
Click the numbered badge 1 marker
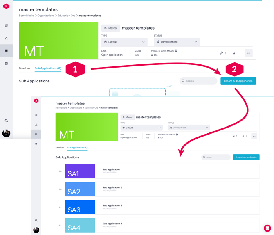click(75, 70)
